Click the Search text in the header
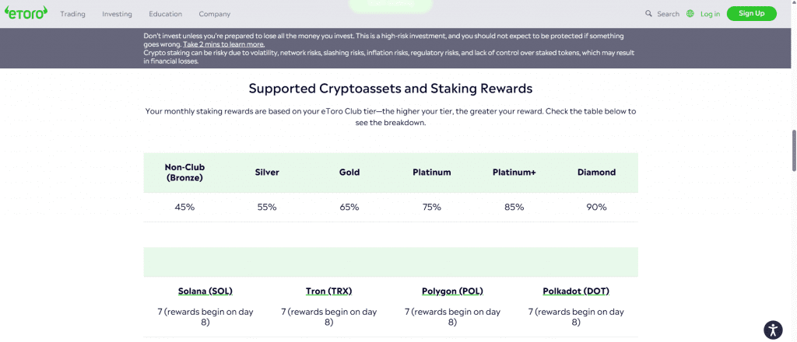Screen dimensions: 797x342 coord(668,14)
